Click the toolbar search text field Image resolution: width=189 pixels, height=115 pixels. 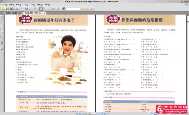coord(73,9)
